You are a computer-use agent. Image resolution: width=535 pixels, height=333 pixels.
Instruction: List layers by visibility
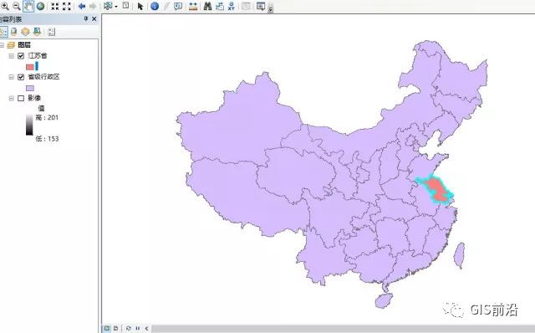(x=25, y=32)
